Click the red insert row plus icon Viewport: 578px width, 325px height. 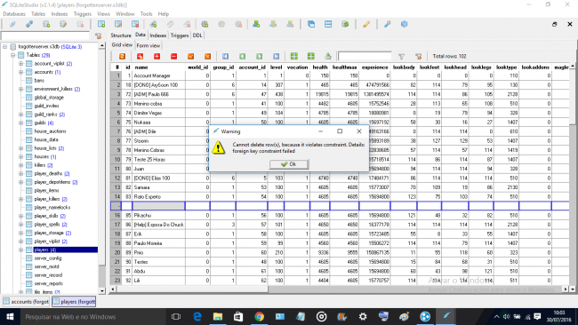[x=157, y=56]
